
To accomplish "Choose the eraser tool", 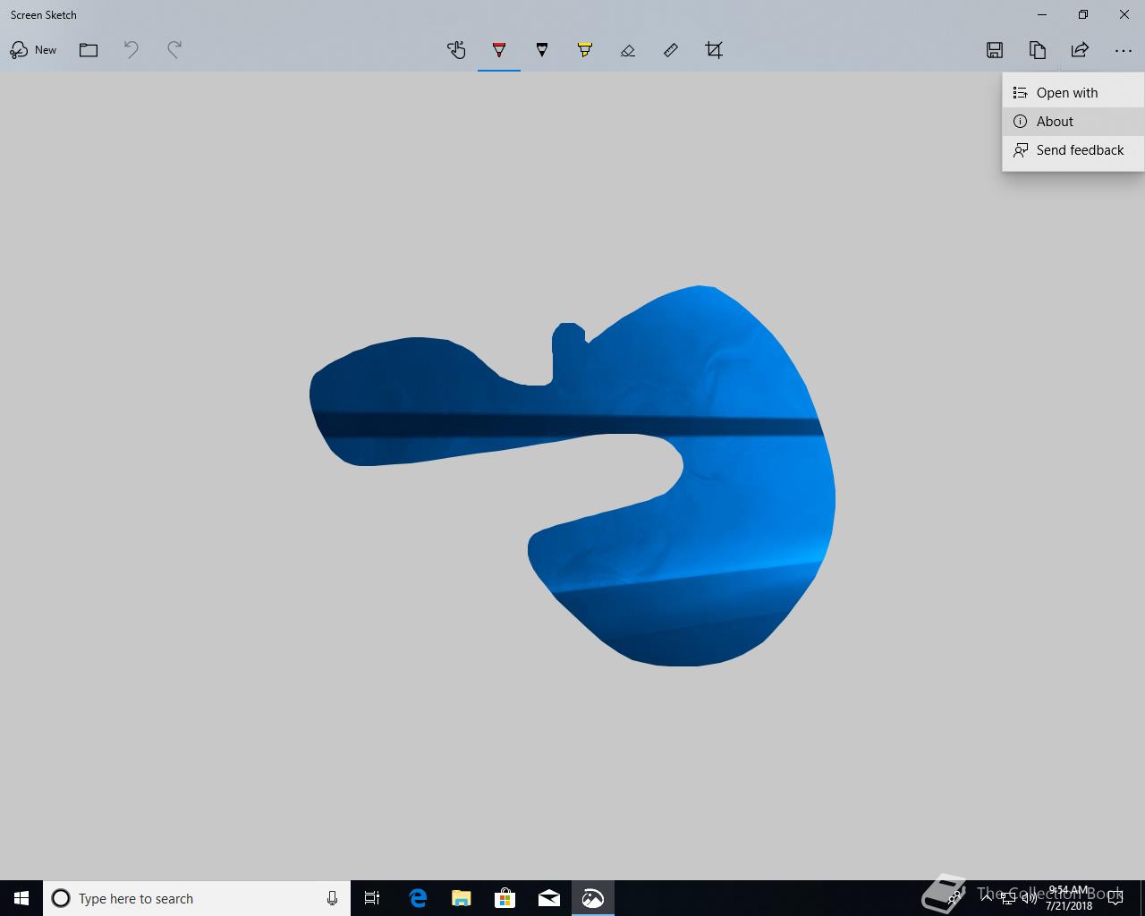I will click(628, 50).
